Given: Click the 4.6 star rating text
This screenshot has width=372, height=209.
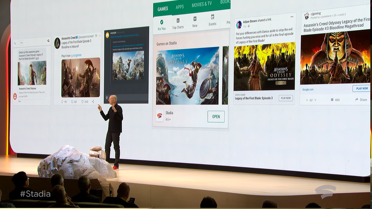Looking at the screenshot, I should click(x=168, y=119).
